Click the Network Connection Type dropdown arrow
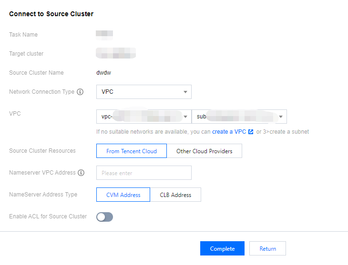 [x=185, y=92]
